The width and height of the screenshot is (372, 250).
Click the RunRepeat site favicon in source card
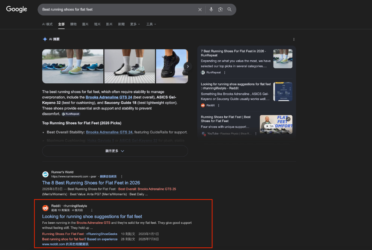203,73
